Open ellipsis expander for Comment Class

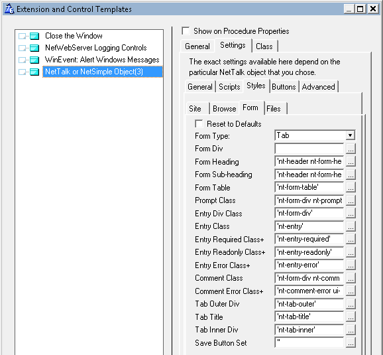pos(351,278)
